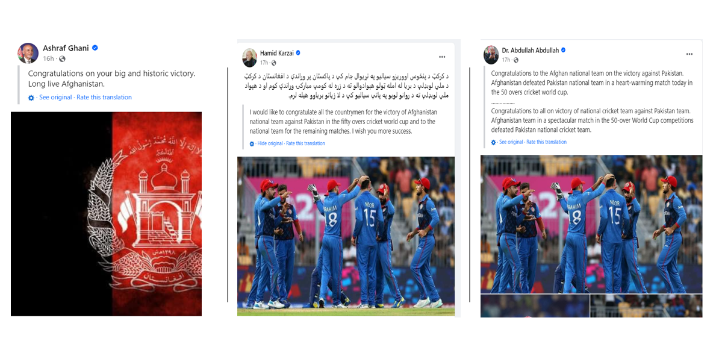Open three-dot options menu on Abdullah Abdullah post
The height and width of the screenshot is (347, 719).
click(x=689, y=54)
